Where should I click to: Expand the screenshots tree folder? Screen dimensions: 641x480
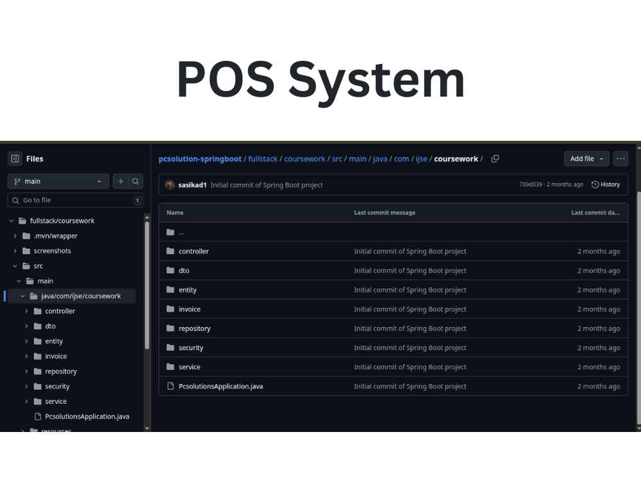coord(15,251)
